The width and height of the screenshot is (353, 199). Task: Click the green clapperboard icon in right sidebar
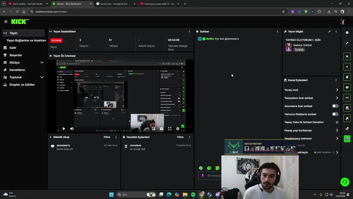[x=347, y=138]
